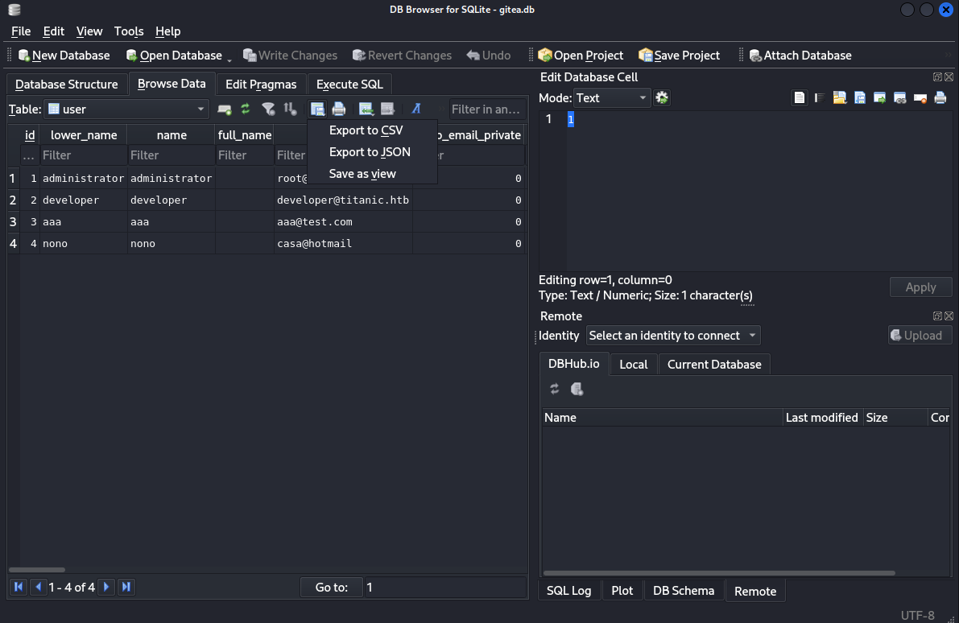Open the File menu
The width and height of the screenshot is (959, 623).
coord(21,31)
